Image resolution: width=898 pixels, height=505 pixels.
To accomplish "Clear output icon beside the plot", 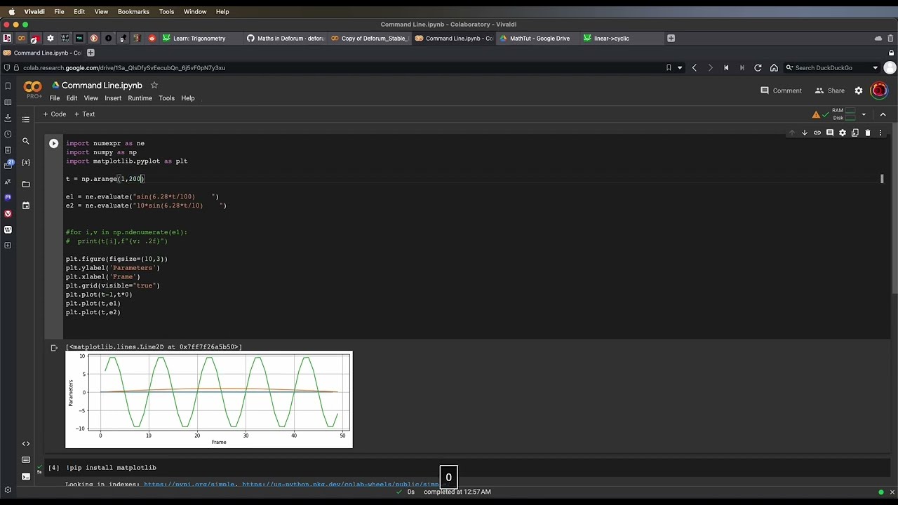I will (54, 348).
